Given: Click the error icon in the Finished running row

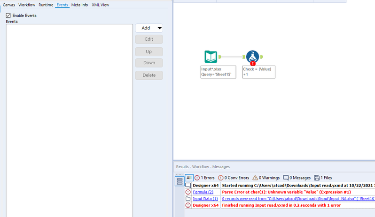Looking at the screenshot, I should point(188,205).
